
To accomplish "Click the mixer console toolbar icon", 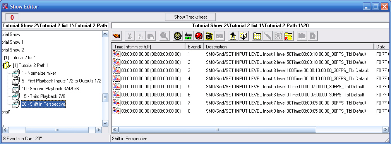I will pyautogui.click(x=188, y=36).
